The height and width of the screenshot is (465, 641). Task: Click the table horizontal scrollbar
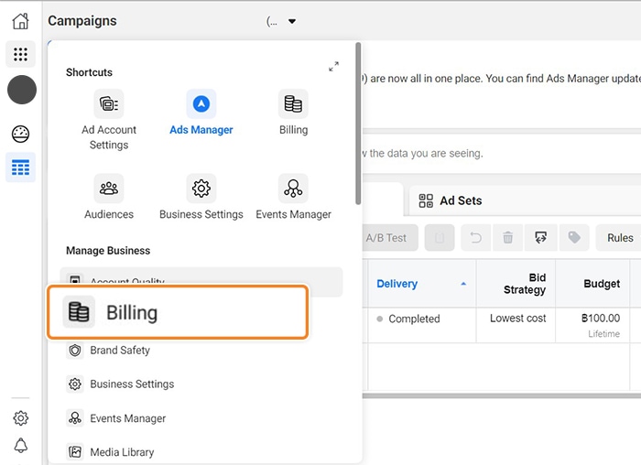click(502, 395)
